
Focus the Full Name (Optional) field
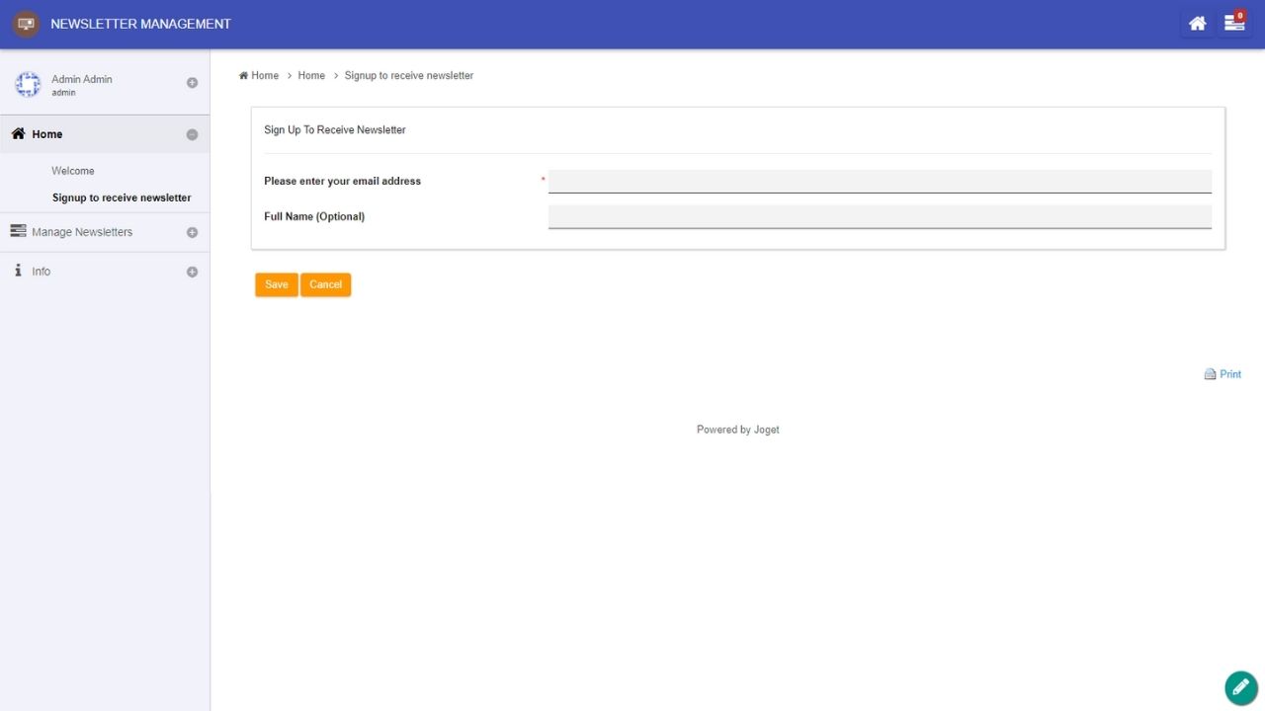tap(880, 217)
